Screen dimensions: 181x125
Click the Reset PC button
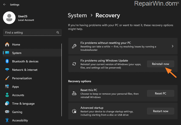tap(161, 93)
